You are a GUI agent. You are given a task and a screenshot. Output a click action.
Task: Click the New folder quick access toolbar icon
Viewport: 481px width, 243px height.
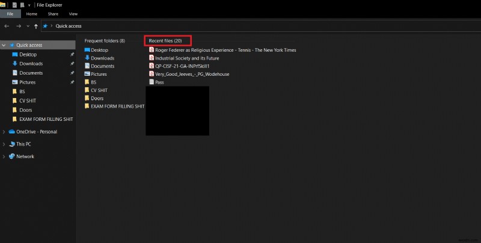pos(22,5)
